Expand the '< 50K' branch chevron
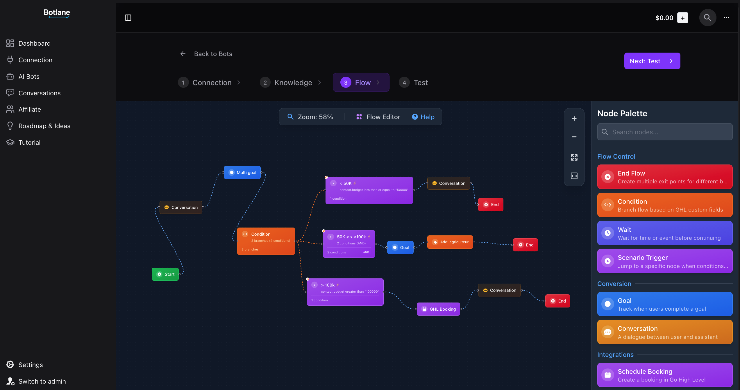The image size is (740, 390). pos(333,183)
